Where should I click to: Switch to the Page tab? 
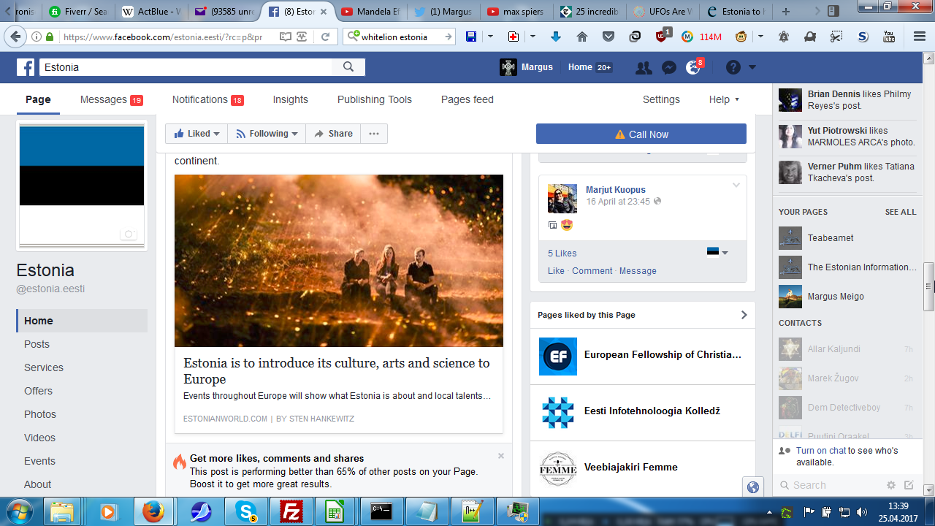coord(38,99)
